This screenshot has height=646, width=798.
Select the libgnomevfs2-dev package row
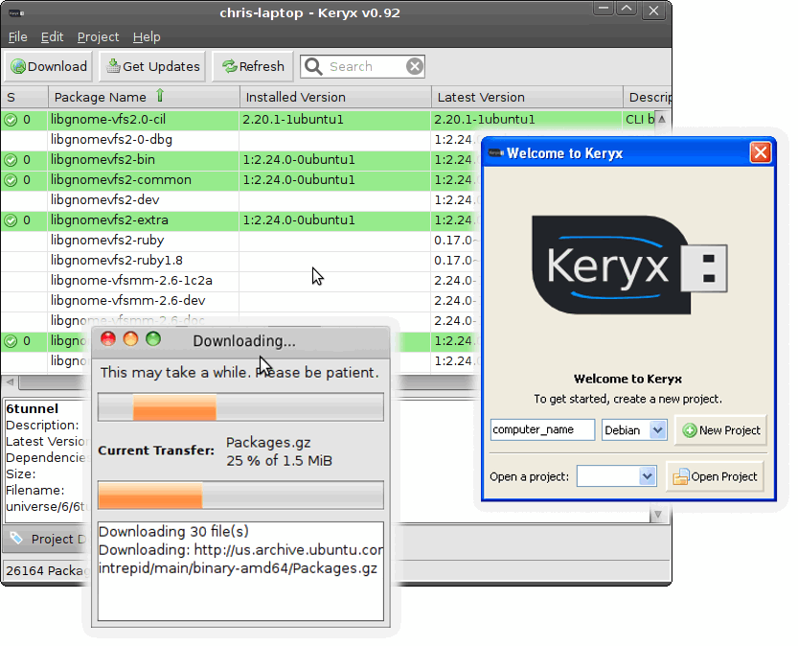coord(239,200)
